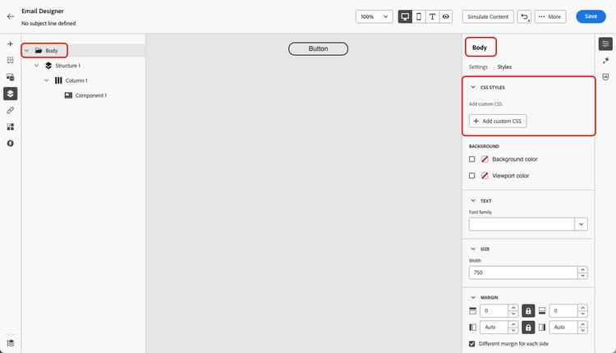Viewport: 616px width, 353px height.
Task: Open the fragments icon in the left sidebar
Action: tap(10, 77)
